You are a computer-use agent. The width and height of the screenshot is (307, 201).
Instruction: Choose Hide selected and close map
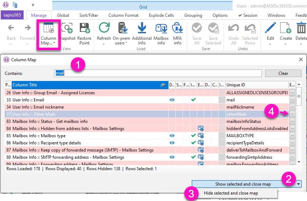(231, 193)
